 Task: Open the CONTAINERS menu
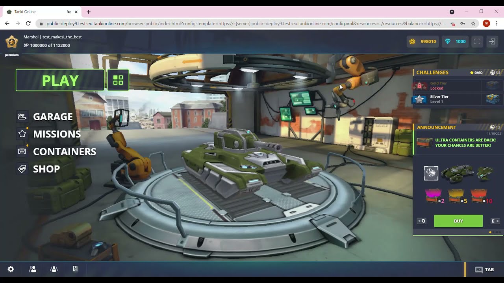coord(65,151)
